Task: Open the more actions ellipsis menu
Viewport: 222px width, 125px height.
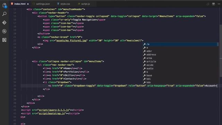Action: click(x=219, y=4)
